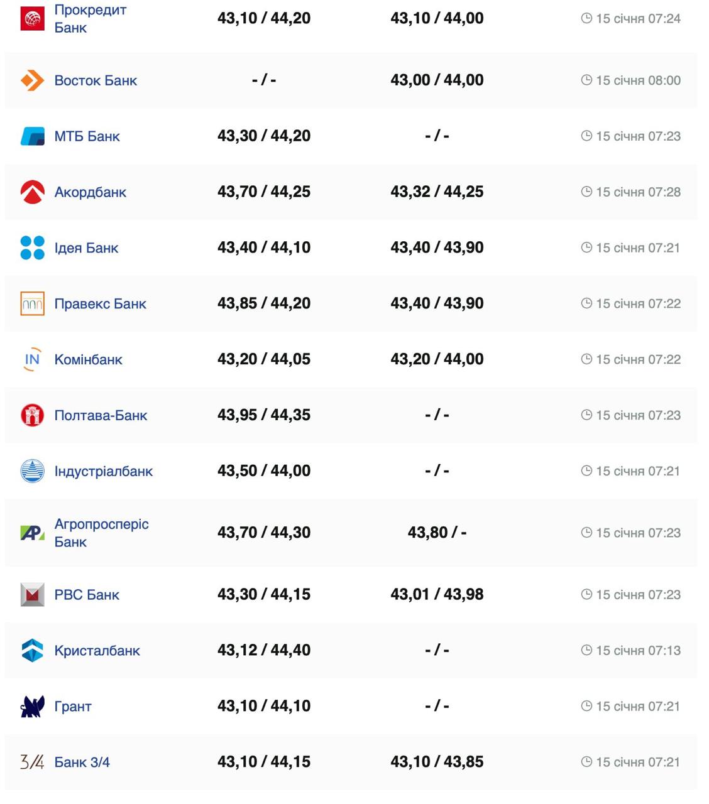
Task: Click the Кристалбанк blue diamond logo
Action: click(32, 651)
